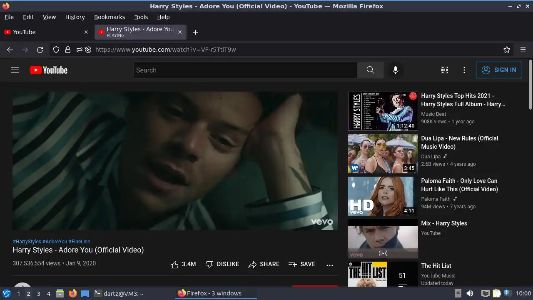Reload the current page
This screenshot has width=533, height=300.
tap(40, 50)
